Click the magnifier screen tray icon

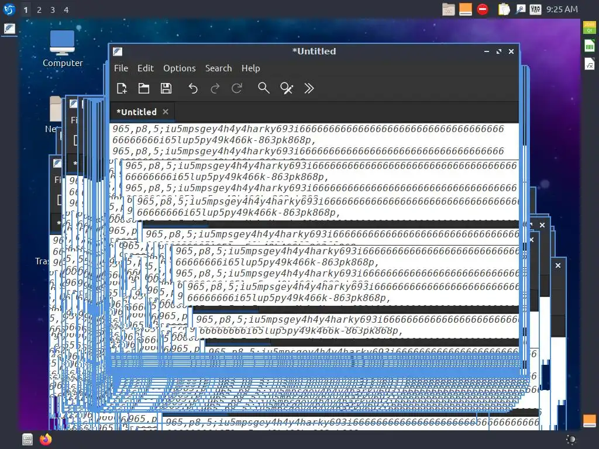click(520, 9)
